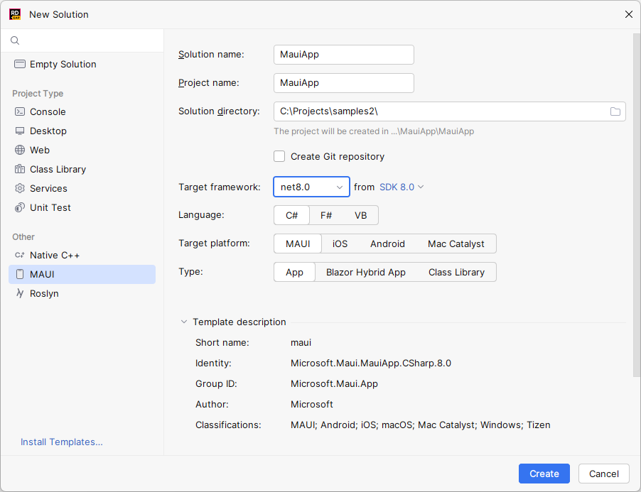Select the Empty Solution template
This screenshot has height=492, width=641.
tap(63, 64)
